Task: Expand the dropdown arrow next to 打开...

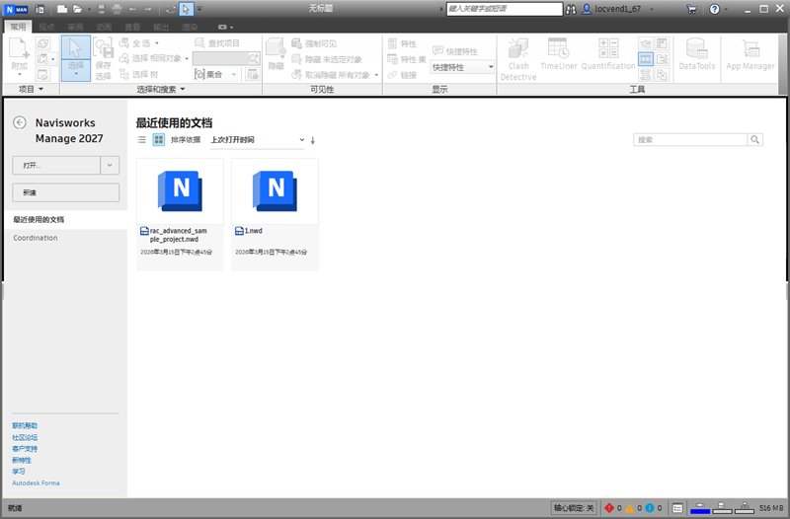Action: tap(110, 165)
